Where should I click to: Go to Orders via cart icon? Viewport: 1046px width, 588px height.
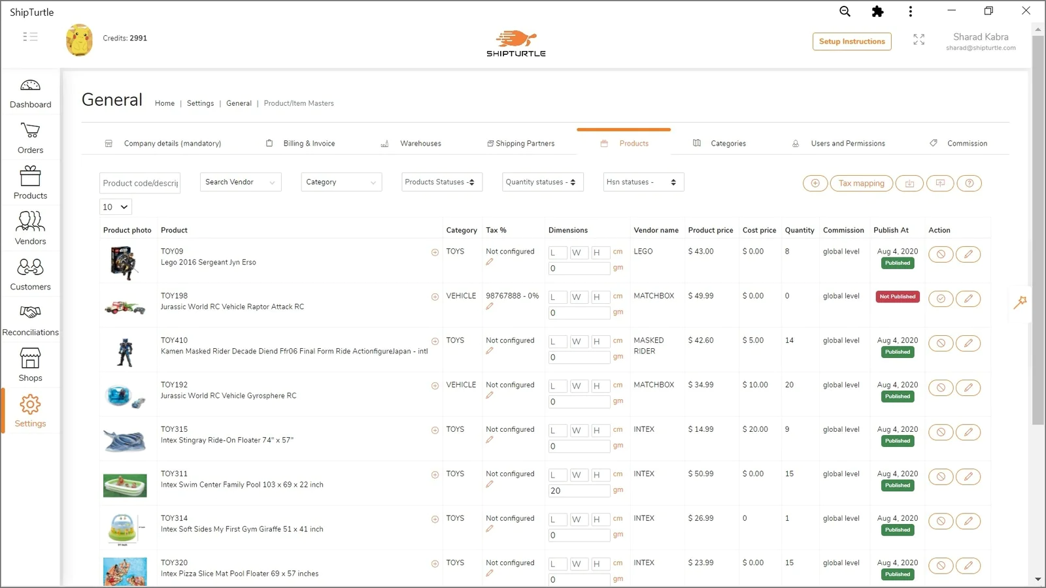tap(30, 139)
